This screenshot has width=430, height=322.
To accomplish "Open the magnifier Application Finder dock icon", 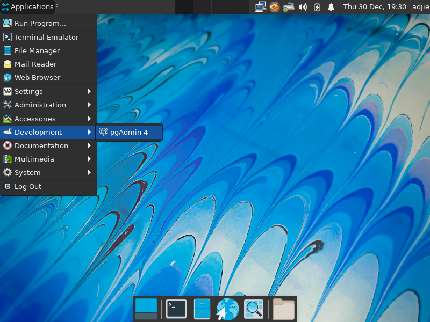I will point(254,309).
